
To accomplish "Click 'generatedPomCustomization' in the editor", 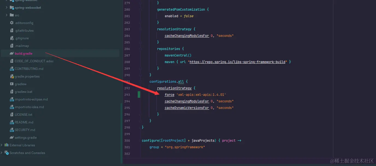I will tap(181, 10).
